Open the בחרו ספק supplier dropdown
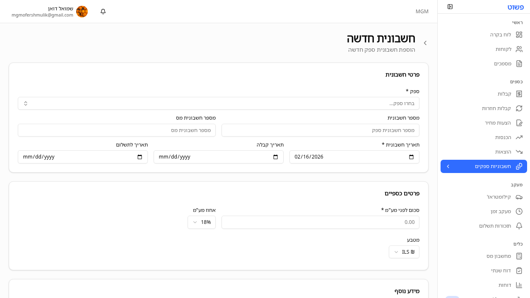 click(x=218, y=103)
